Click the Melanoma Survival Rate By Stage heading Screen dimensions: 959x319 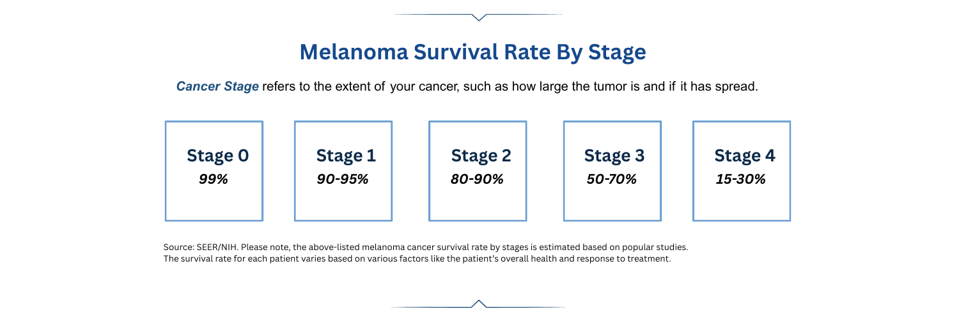(x=472, y=52)
